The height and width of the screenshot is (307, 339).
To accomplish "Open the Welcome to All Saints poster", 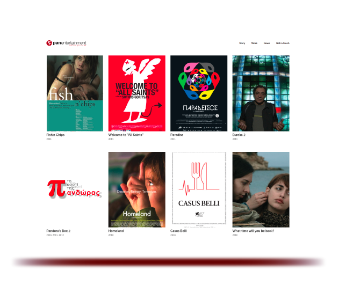I will coord(137,93).
